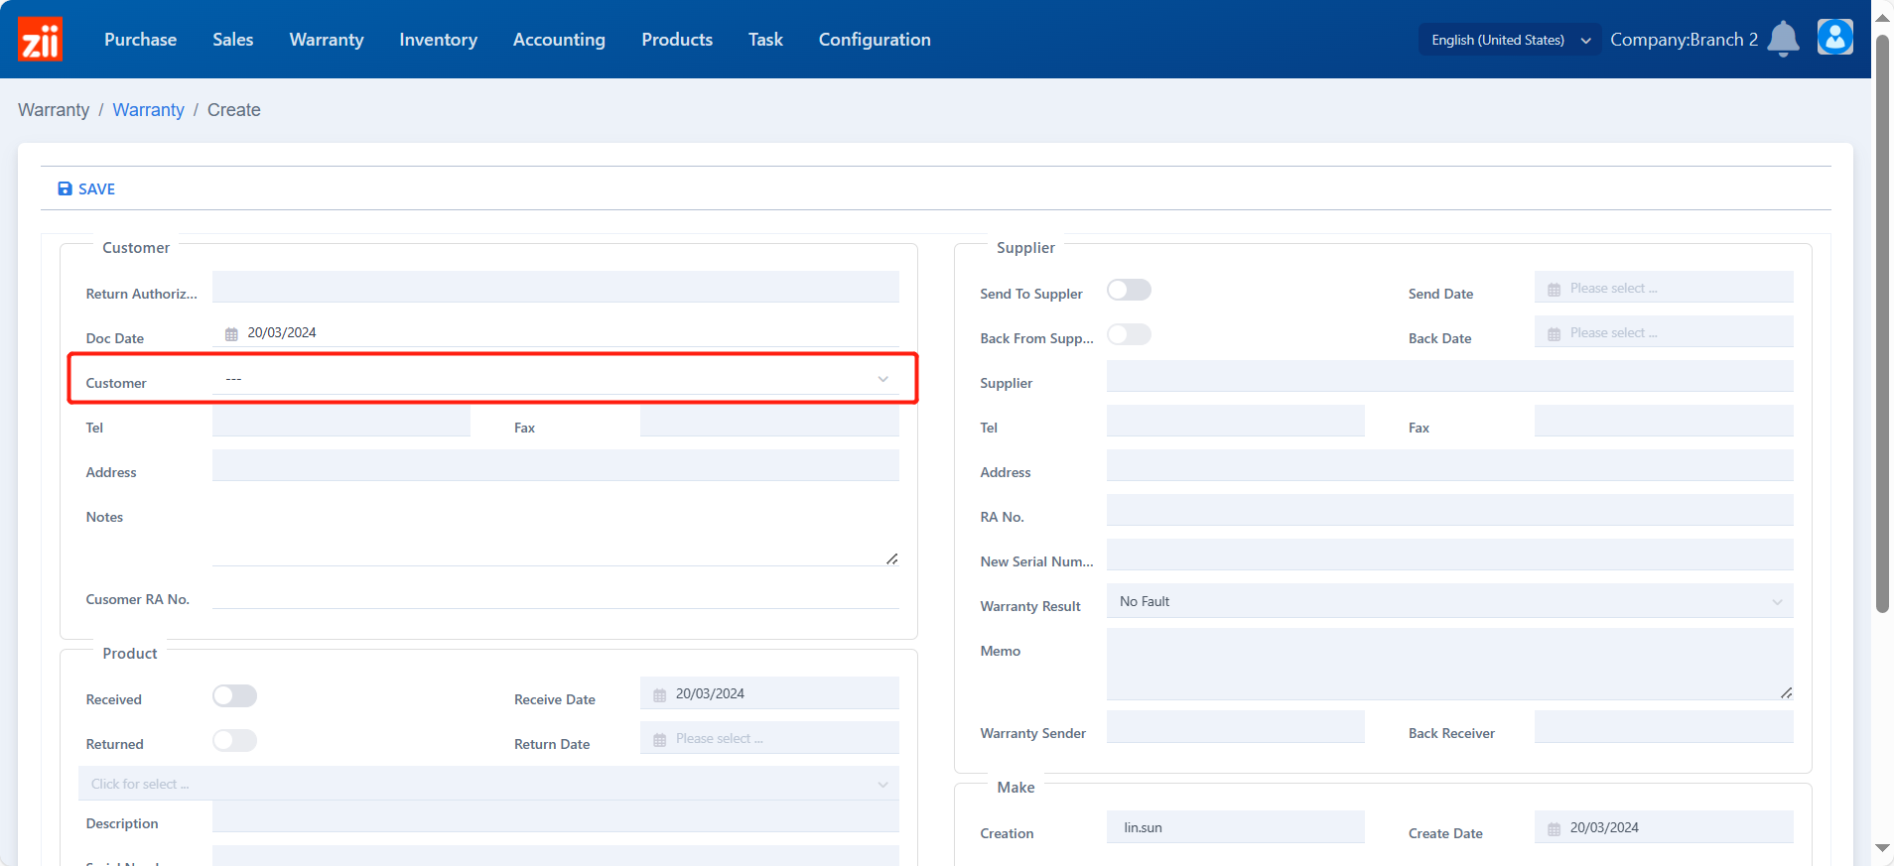1894x866 pixels.
Task: Focus the supplier Fax field
Action: click(x=1664, y=421)
